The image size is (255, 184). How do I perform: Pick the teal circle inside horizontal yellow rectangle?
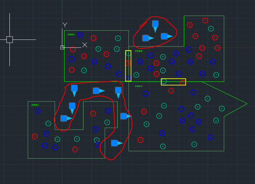tap(164, 81)
